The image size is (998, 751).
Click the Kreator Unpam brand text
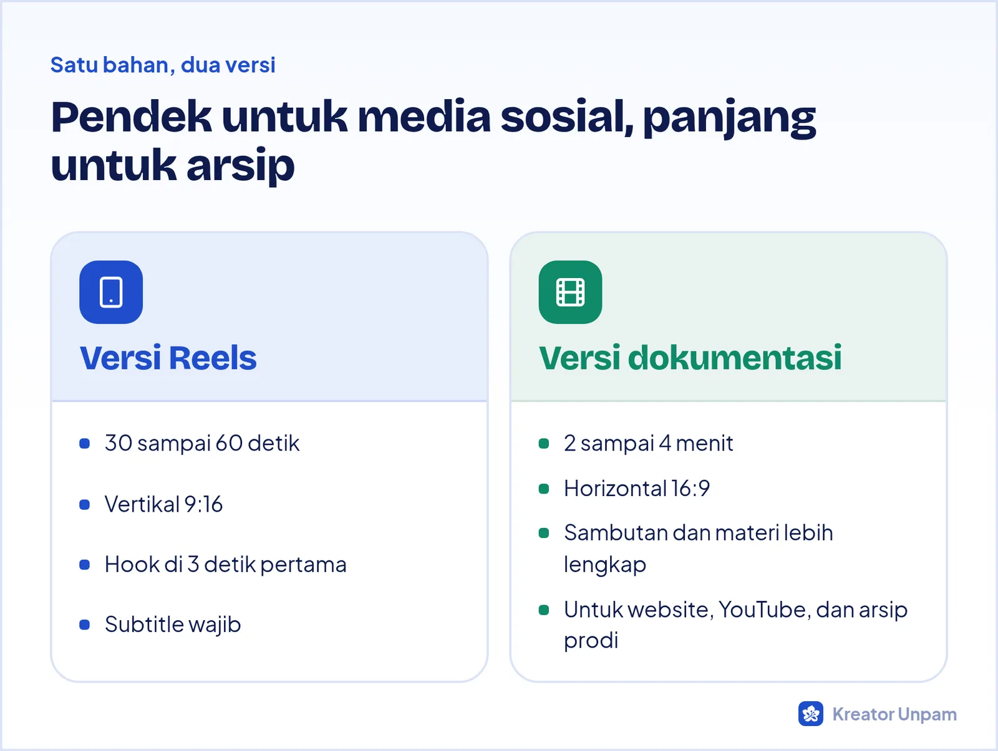[x=894, y=714]
